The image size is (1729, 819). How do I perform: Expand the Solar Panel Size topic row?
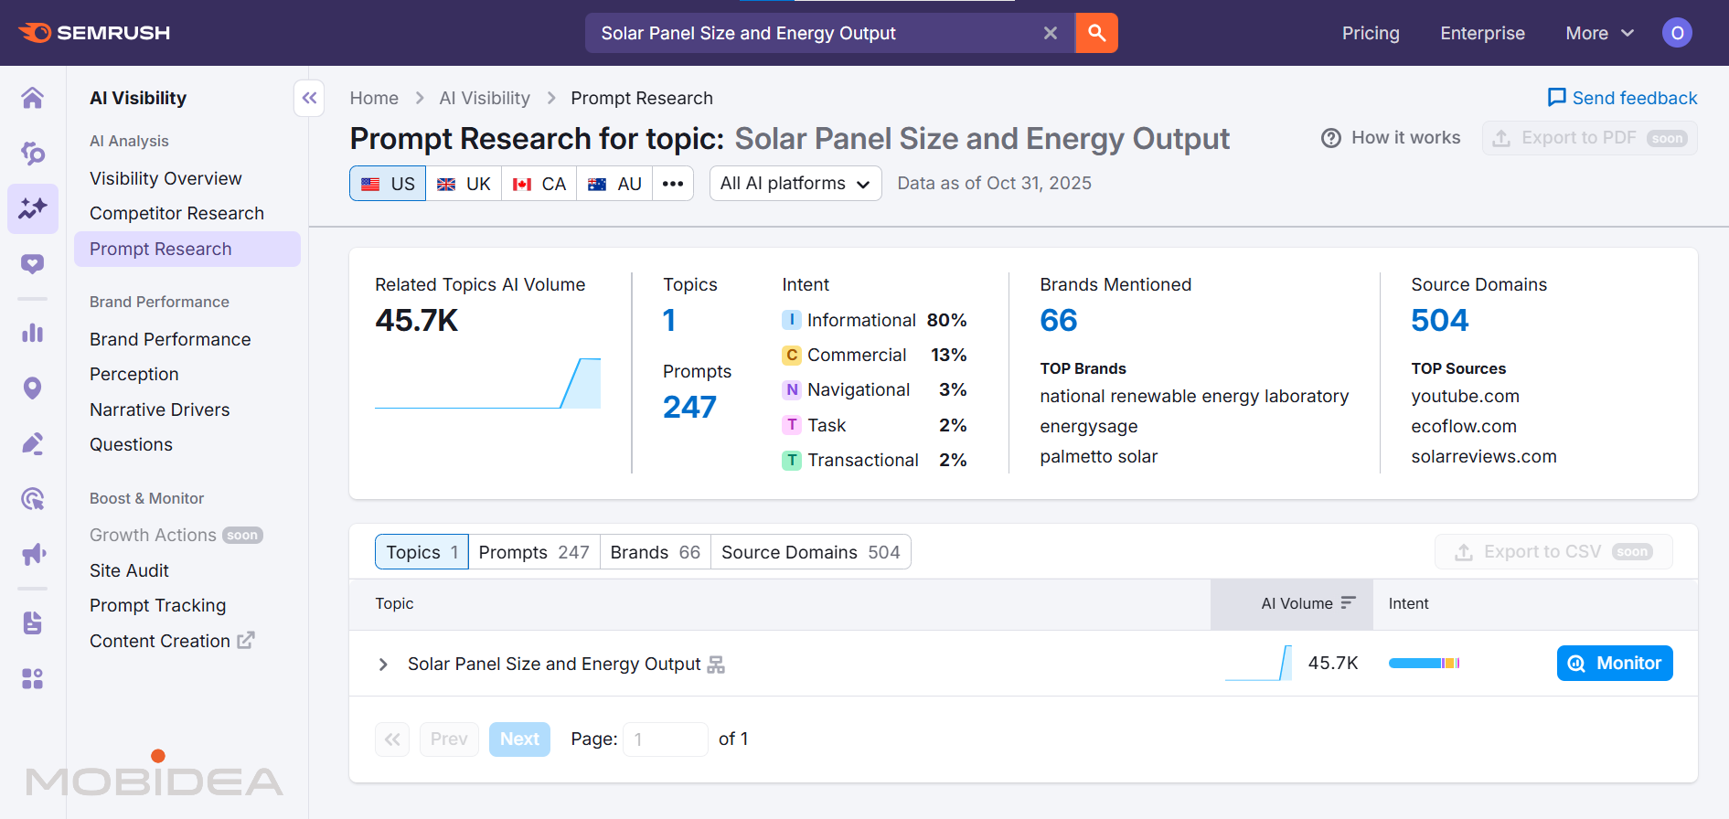coord(383,665)
